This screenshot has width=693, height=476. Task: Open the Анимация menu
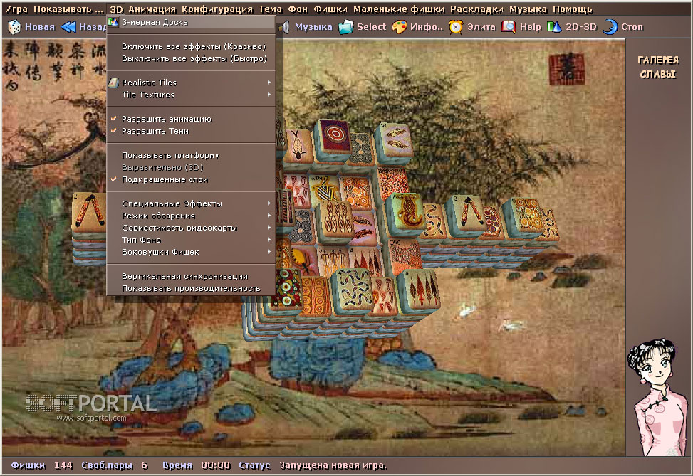pos(152,9)
